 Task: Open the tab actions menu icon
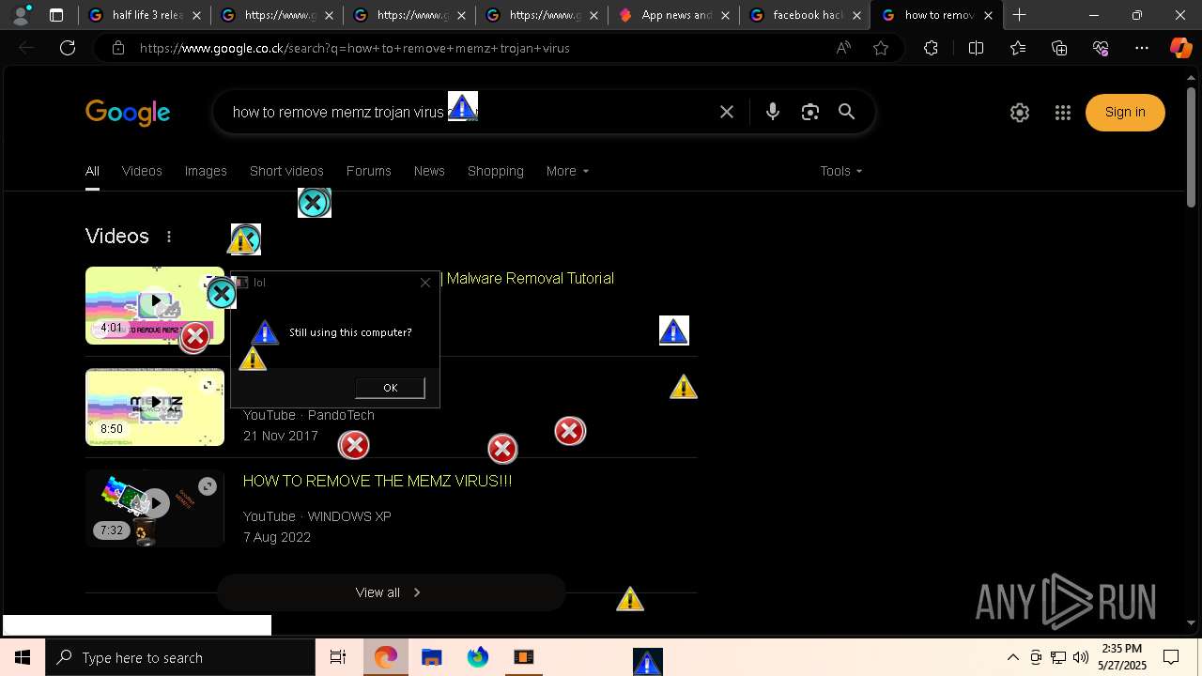click(56, 15)
